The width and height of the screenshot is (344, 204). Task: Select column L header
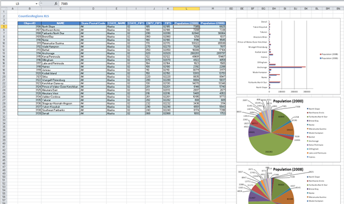pyautogui.click(x=186, y=9)
